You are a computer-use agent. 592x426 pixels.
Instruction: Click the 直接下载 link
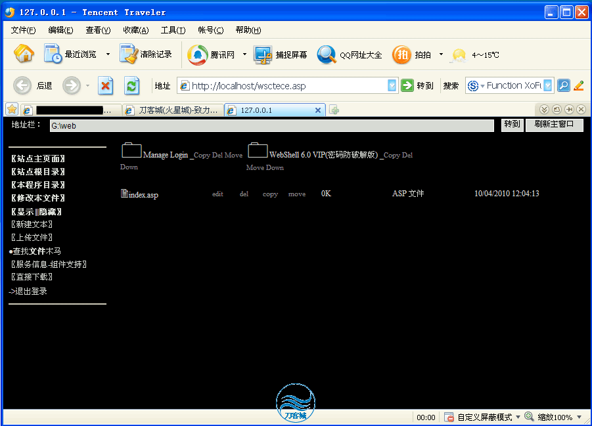pyautogui.click(x=32, y=277)
